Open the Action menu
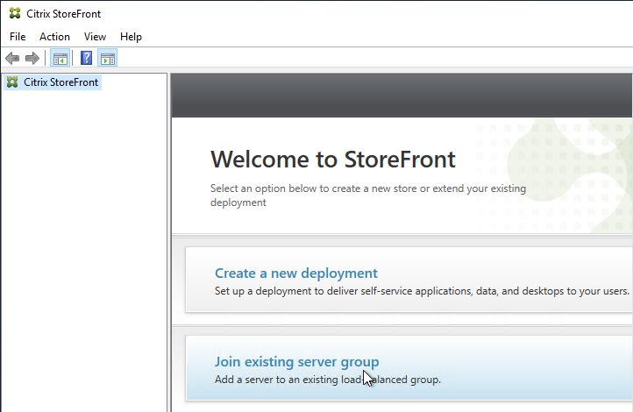Screen dimensions: 633x412 click(x=54, y=37)
